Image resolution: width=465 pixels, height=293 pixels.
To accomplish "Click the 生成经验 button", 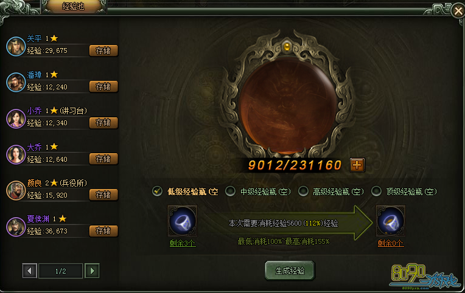I will coord(290,271).
